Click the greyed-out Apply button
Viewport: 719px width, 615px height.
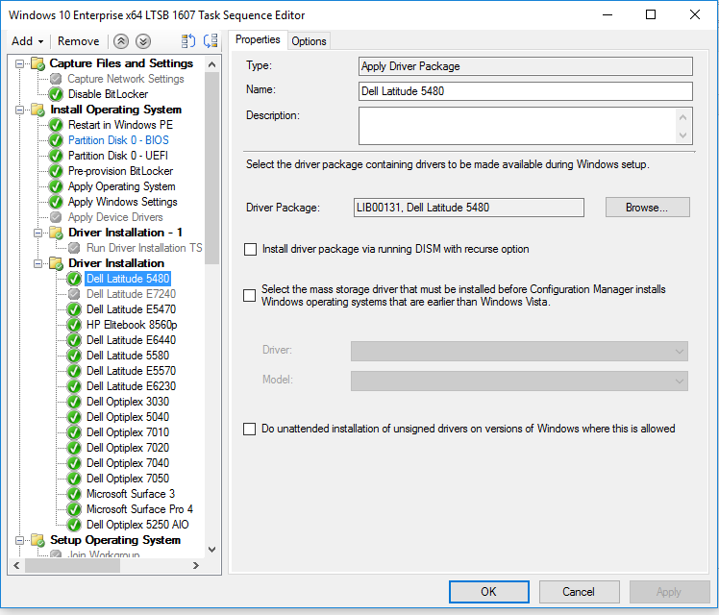[x=669, y=592]
